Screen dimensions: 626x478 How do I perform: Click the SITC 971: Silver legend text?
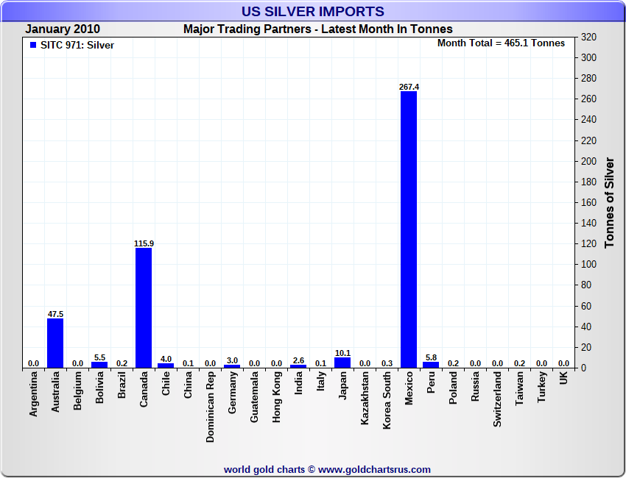tap(77, 45)
